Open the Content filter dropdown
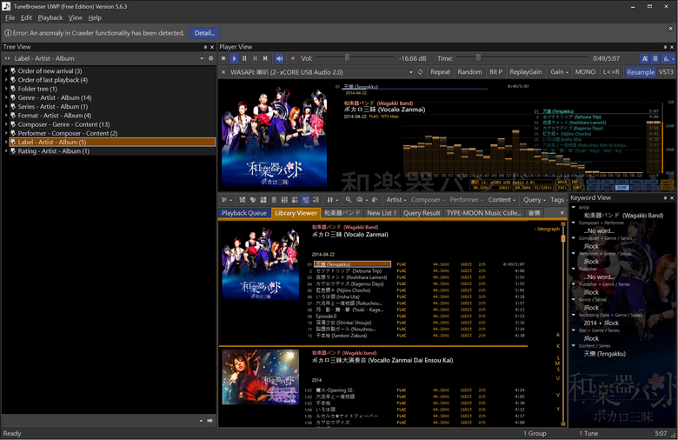Image resolution: width=678 pixels, height=440 pixels. point(502,200)
